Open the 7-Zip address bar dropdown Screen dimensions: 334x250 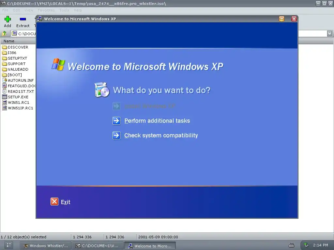[x=329, y=34]
